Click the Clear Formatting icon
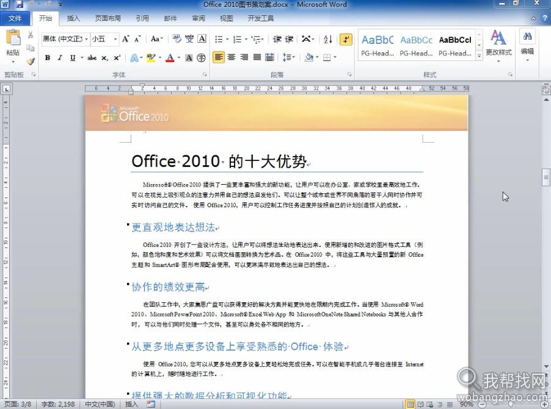 tap(177, 38)
